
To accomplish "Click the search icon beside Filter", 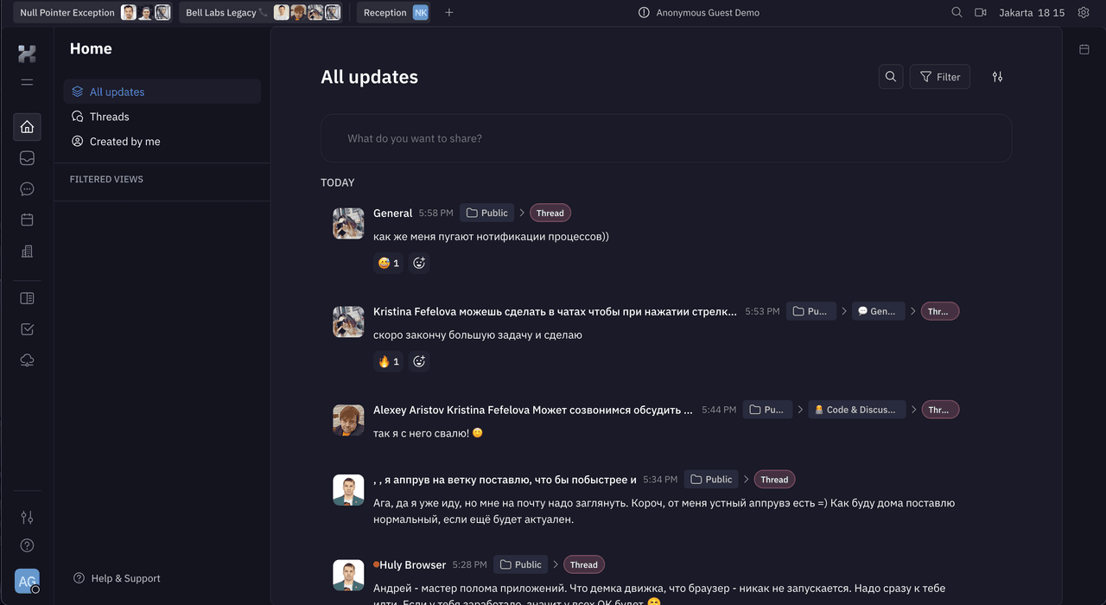I will click(891, 77).
